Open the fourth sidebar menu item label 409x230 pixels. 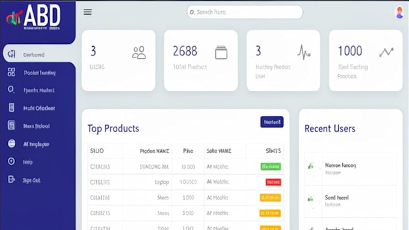(x=39, y=108)
